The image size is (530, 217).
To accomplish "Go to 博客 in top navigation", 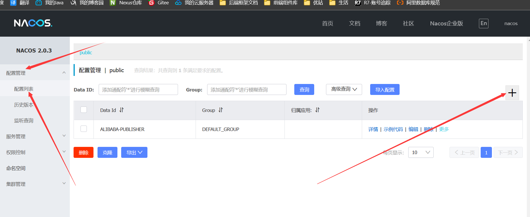I will [381, 23].
